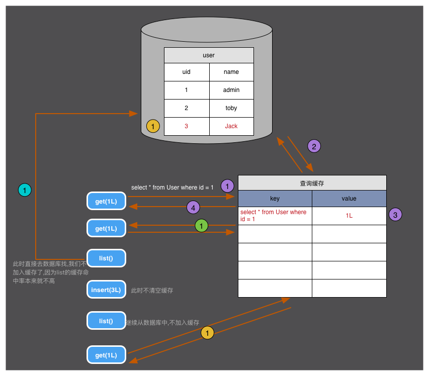
Task: Click purple circle 1 after the select query
Action: tap(228, 186)
